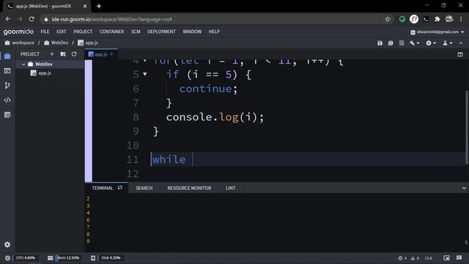Open the WINDOW menu

click(192, 32)
